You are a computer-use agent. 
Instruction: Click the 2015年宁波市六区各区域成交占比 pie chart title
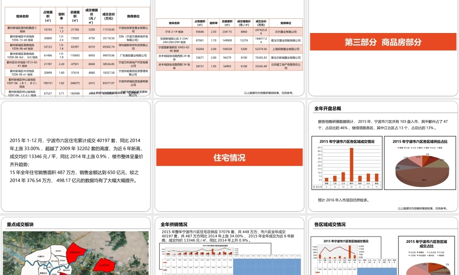[426, 244]
